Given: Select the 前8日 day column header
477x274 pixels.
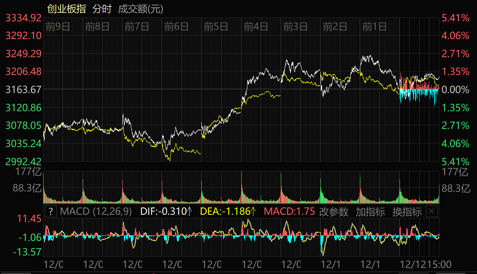Looking at the screenshot, I should (98, 27).
